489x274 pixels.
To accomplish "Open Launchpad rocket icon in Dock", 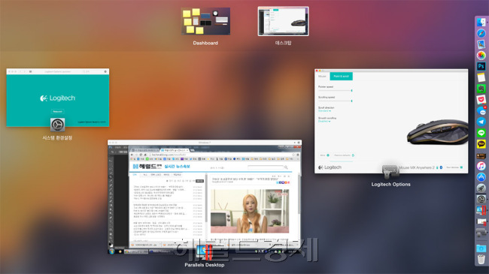I will pyautogui.click(x=481, y=188).
